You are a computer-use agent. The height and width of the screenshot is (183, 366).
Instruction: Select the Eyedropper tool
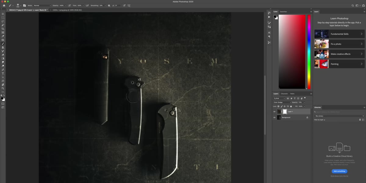click(3, 36)
